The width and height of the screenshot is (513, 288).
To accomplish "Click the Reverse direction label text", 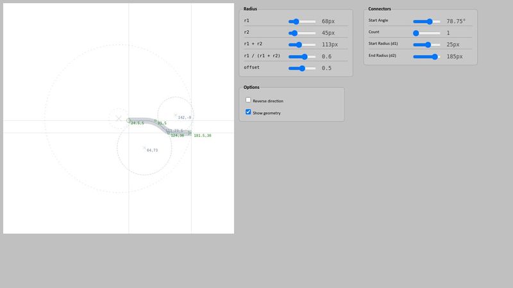I will (x=267, y=101).
